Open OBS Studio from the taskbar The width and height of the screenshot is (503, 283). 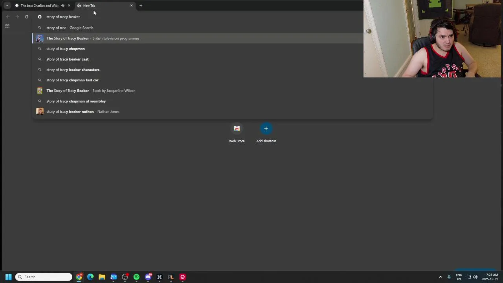tap(125, 277)
